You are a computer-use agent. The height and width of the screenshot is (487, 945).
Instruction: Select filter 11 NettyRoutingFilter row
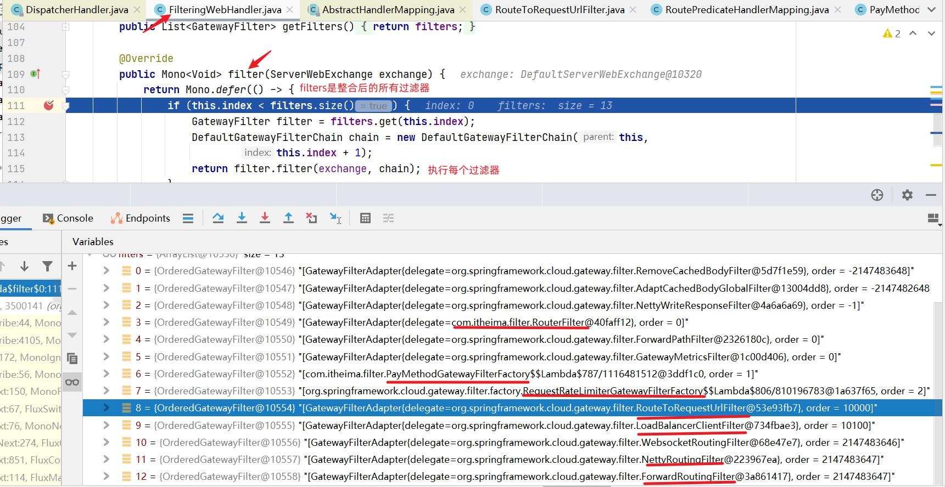pyautogui.click(x=508, y=460)
